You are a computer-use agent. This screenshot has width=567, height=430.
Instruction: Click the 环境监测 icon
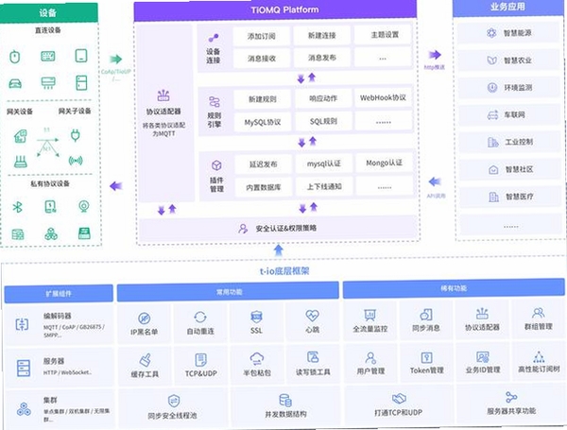492,88
